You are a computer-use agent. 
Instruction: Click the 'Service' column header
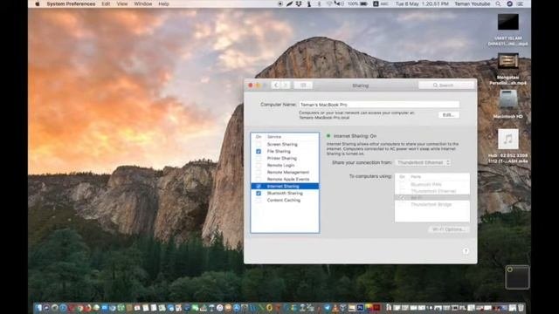click(x=274, y=137)
